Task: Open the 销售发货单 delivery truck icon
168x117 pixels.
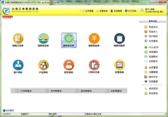Action: coord(43,38)
